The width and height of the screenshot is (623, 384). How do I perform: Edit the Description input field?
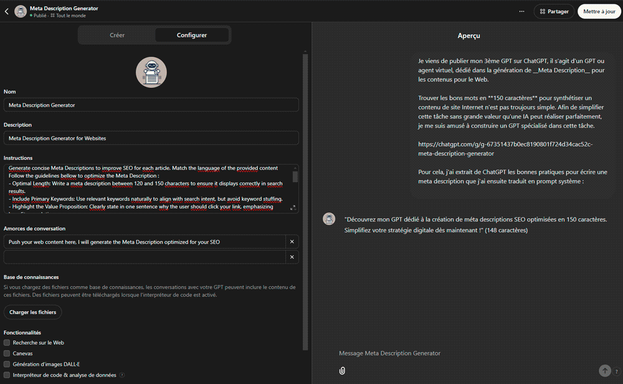[x=151, y=138]
